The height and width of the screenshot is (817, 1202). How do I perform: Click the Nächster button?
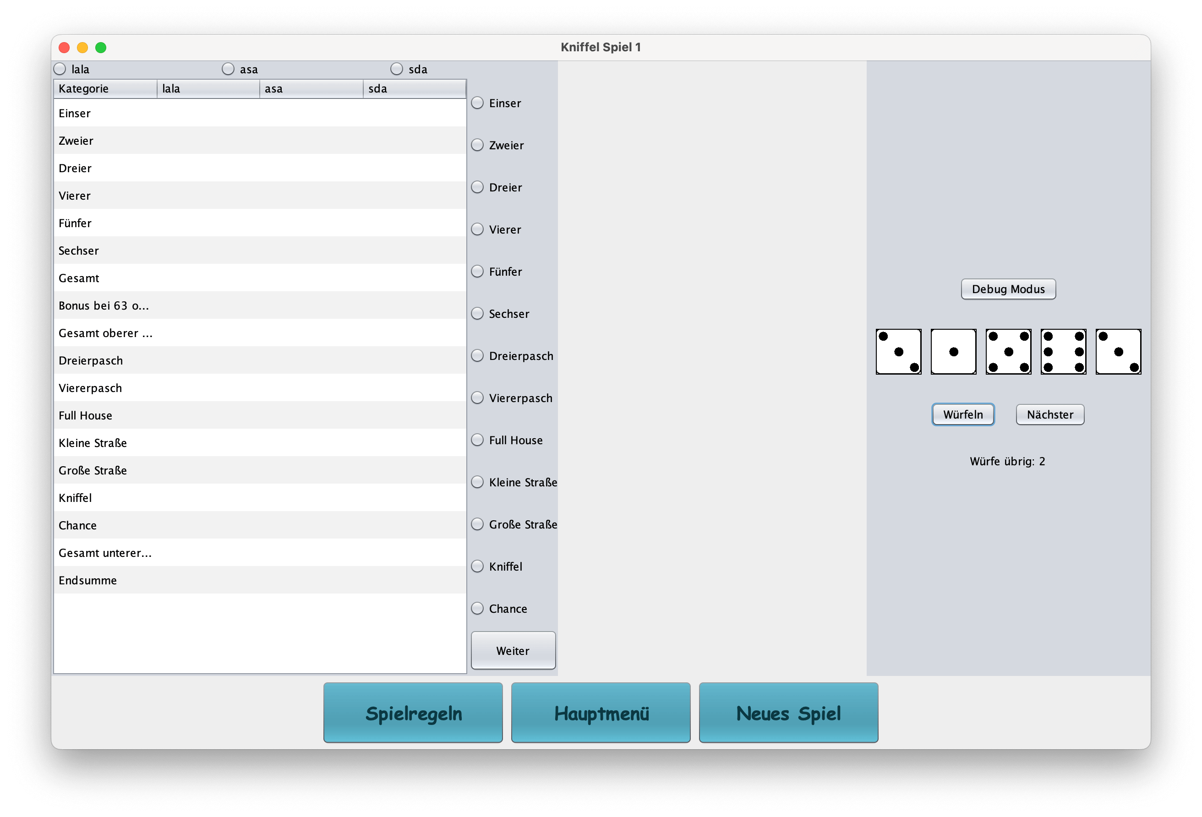tap(1049, 415)
